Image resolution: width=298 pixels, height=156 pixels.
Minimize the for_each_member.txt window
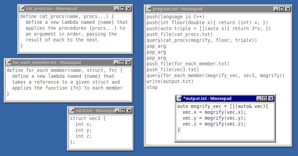[x=116, y=62]
